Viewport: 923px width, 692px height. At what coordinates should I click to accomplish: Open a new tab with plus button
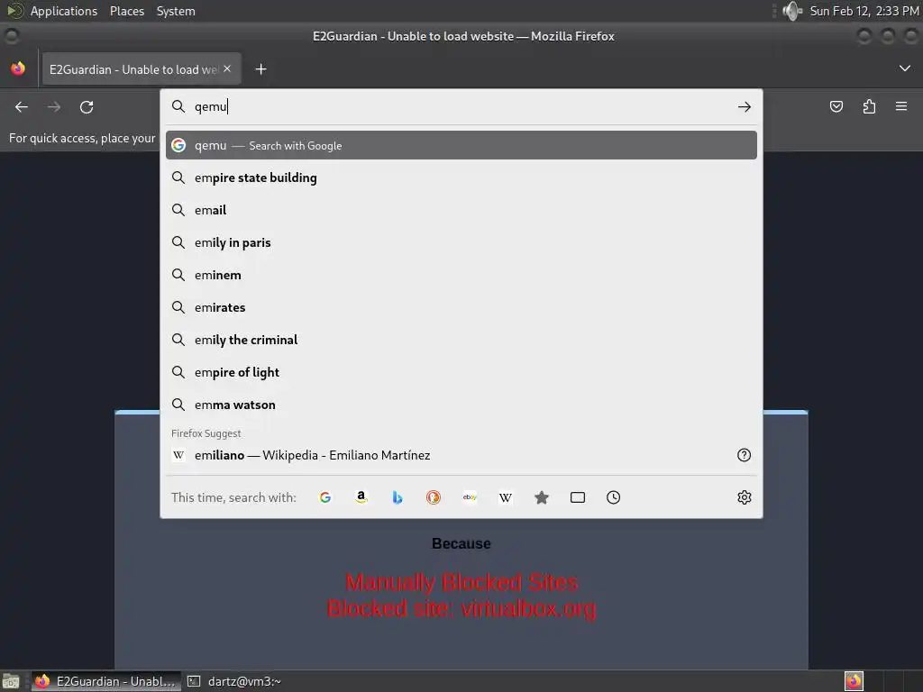pyautogui.click(x=260, y=69)
